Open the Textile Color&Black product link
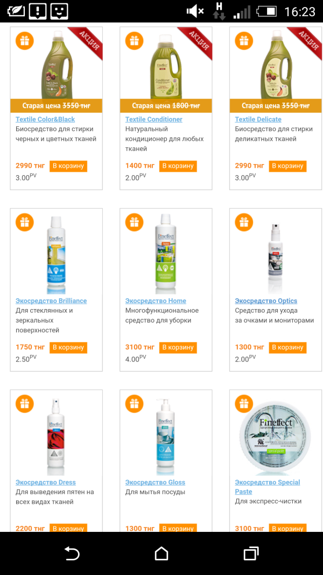 tap(45, 119)
